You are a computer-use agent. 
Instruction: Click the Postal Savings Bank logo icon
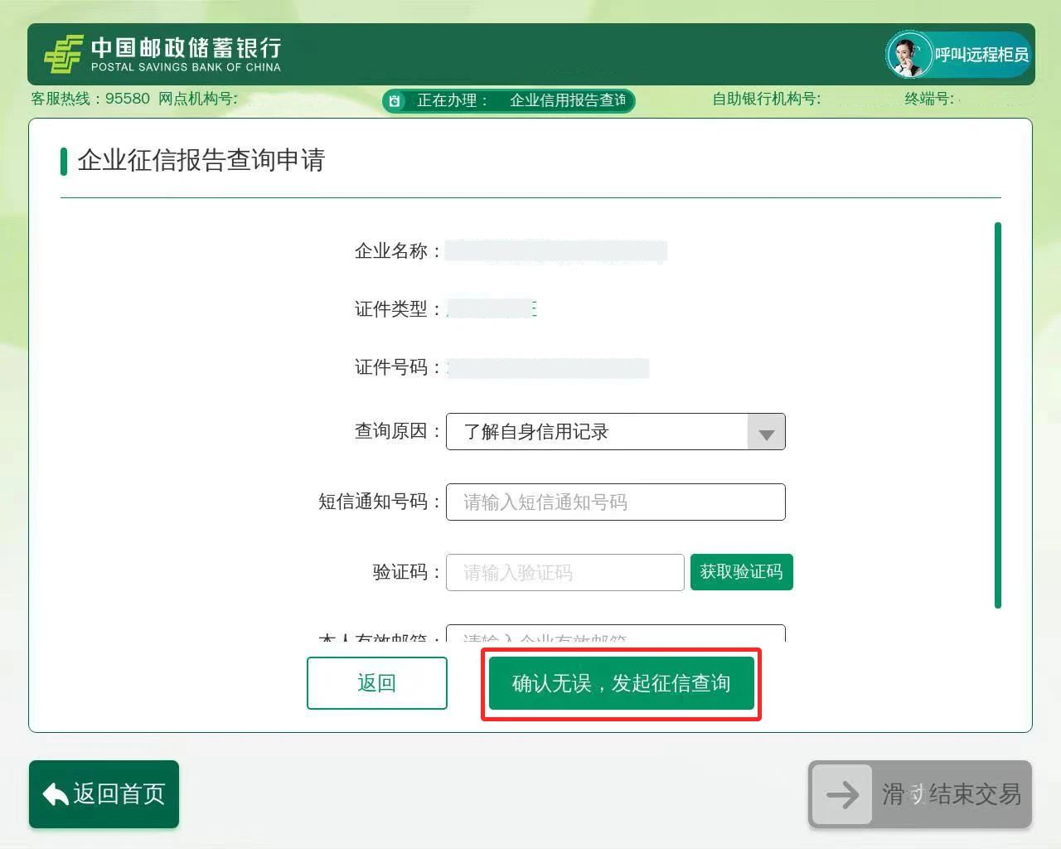point(64,55)
